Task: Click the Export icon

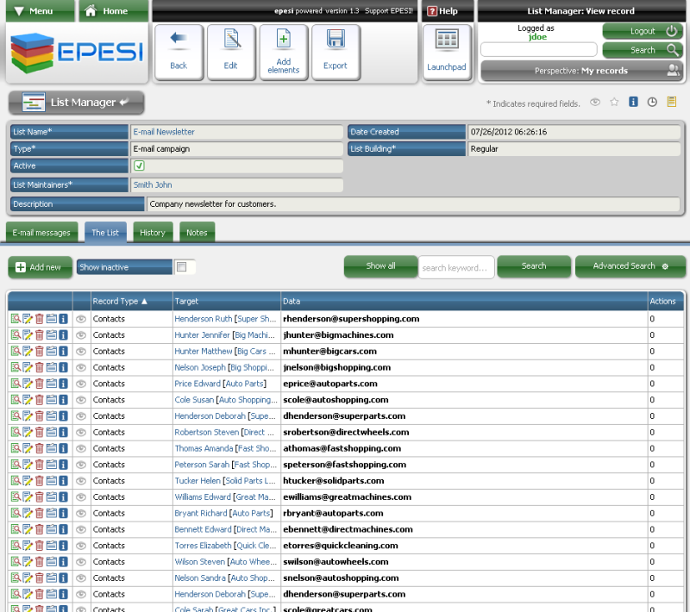Action: click(x=336, y=52)
